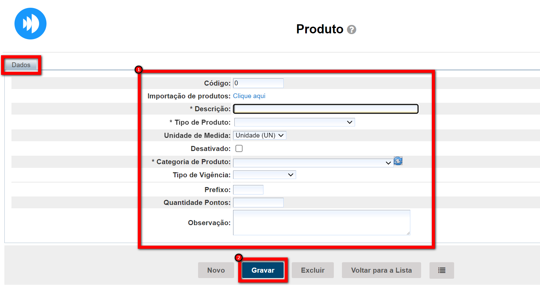Open the Tipo de Vigência dropdown
The image size is (540, 303).
point(264,175)
